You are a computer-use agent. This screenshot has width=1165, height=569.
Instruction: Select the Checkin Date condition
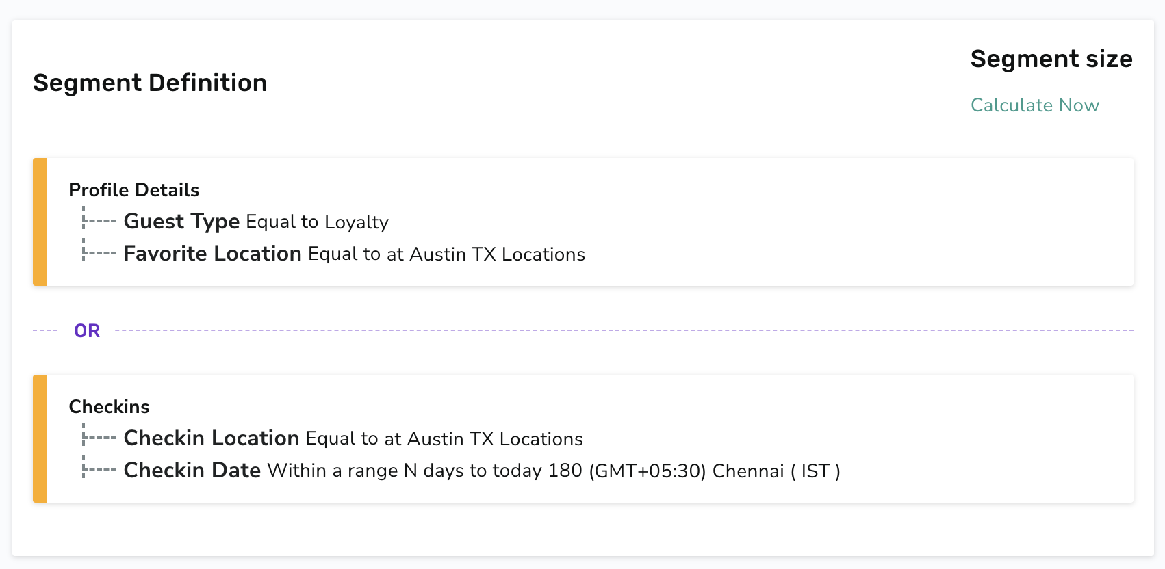pyautogui.click(x=482, y=471)
